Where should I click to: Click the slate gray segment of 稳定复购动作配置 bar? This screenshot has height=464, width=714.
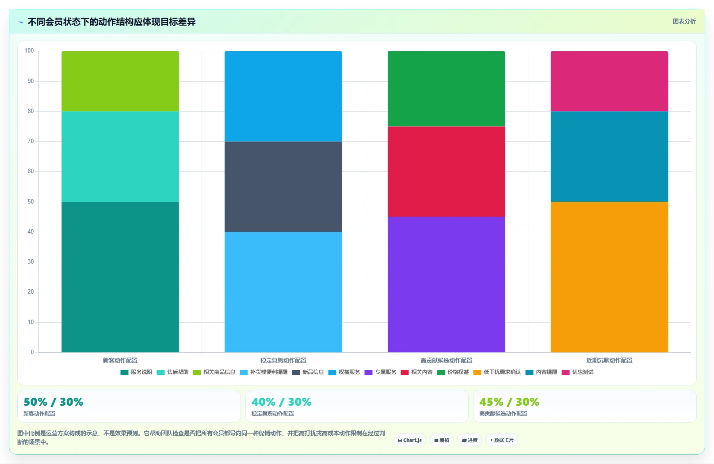pos(283,186)
